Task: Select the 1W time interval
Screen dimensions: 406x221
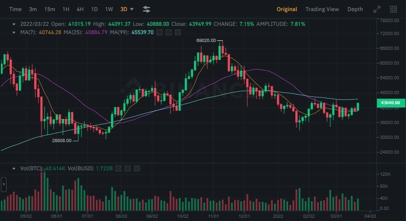Action: (x=109, y=9)
